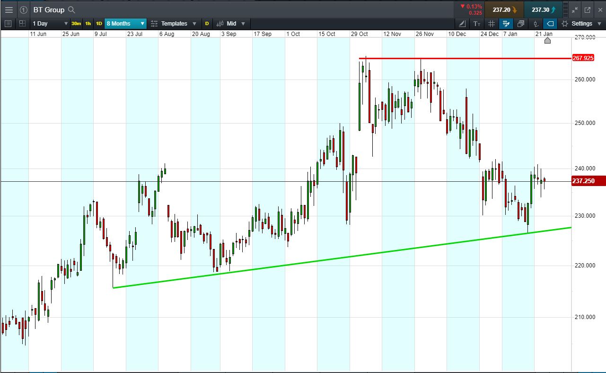Click the dotted layout grid icon
Viewport: 606px width, 373px height.
(x=22, y=24)
